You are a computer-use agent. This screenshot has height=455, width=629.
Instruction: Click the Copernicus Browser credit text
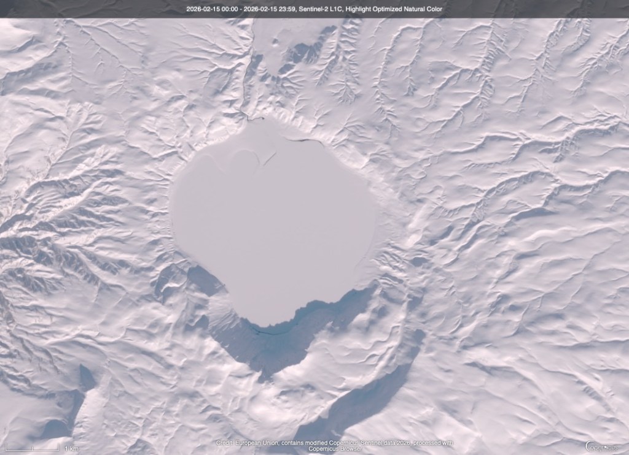(x=335, y=448)
